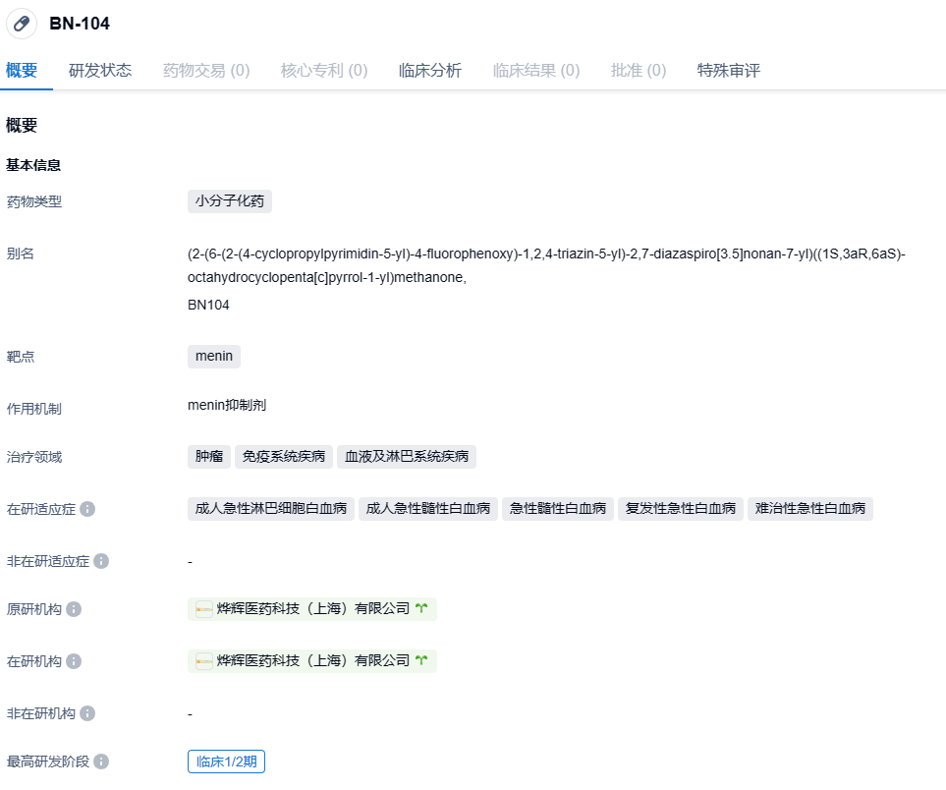Image resolution: width=946 pixels, height=790 pixels.
Task: Click company logo in 在研机构 row
Action: point(204,661)
